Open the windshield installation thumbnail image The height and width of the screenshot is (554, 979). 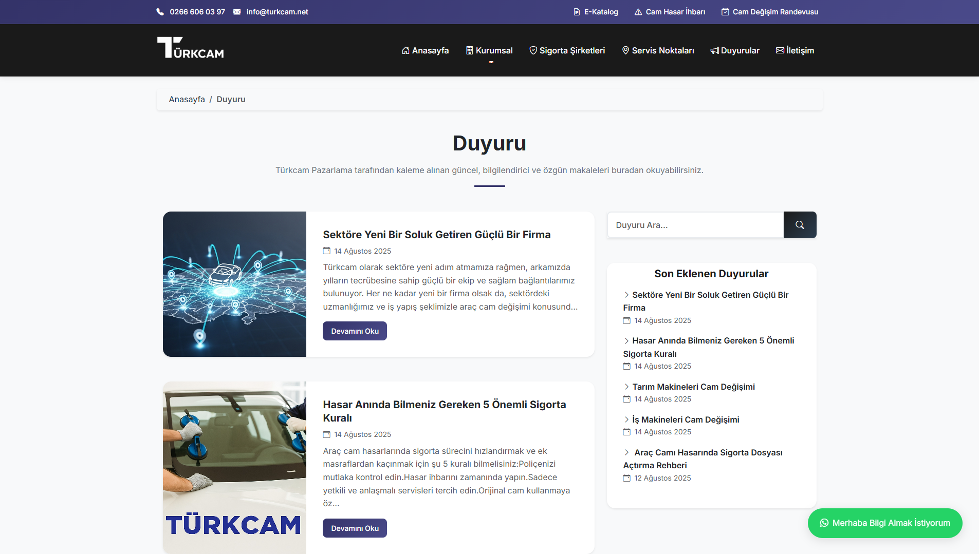(x=234, y=467)
